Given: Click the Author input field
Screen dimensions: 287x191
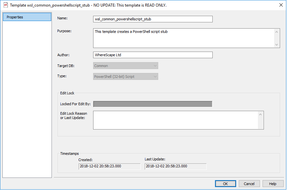Looking at the screenshot, I should 153,55.
